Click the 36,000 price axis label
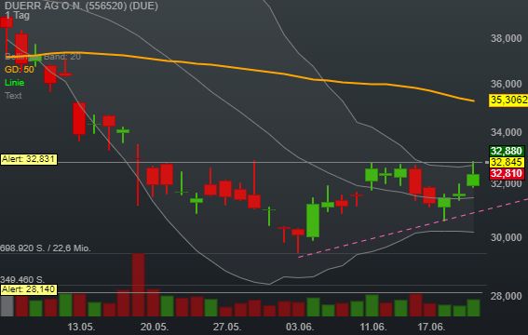 (506, 84)
